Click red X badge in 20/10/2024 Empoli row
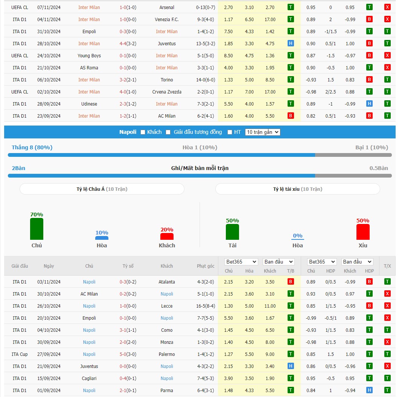 pos(387,318)
